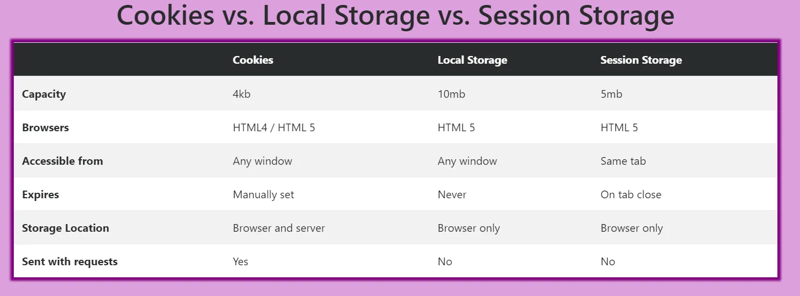Screen dimensions: 800x296
Task: Click the Sent with requests label
Action: pyautogui.click(x=70, y=261)
